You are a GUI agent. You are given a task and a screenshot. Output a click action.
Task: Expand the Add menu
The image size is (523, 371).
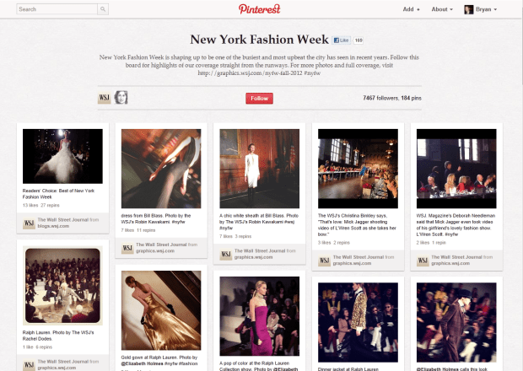(411, 9)
